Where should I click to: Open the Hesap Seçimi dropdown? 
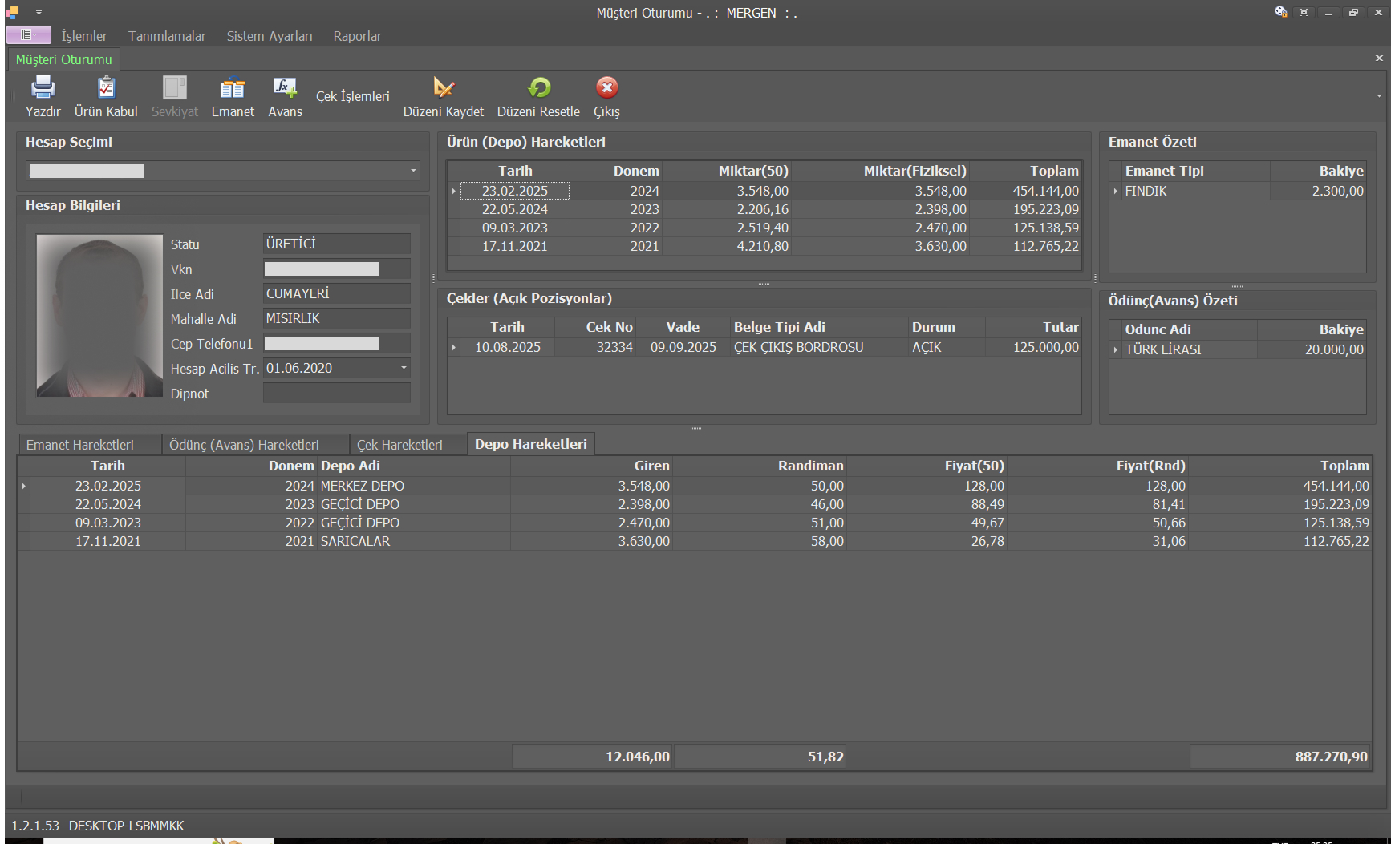pos(413,171)
